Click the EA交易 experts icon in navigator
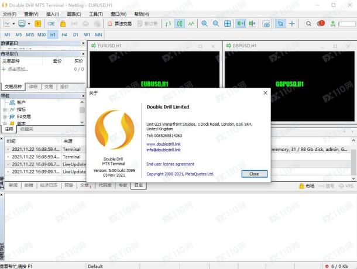 (12, 117)
